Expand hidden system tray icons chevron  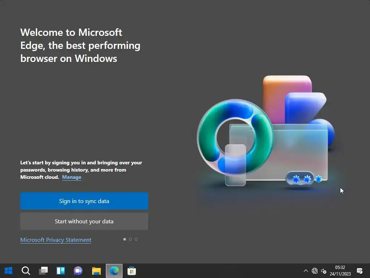(x=306, y=271)
